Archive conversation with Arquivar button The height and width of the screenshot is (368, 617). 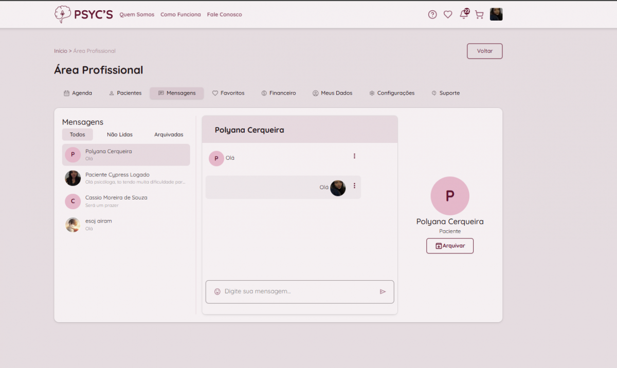pyautogui.click(x=450, y=246)
